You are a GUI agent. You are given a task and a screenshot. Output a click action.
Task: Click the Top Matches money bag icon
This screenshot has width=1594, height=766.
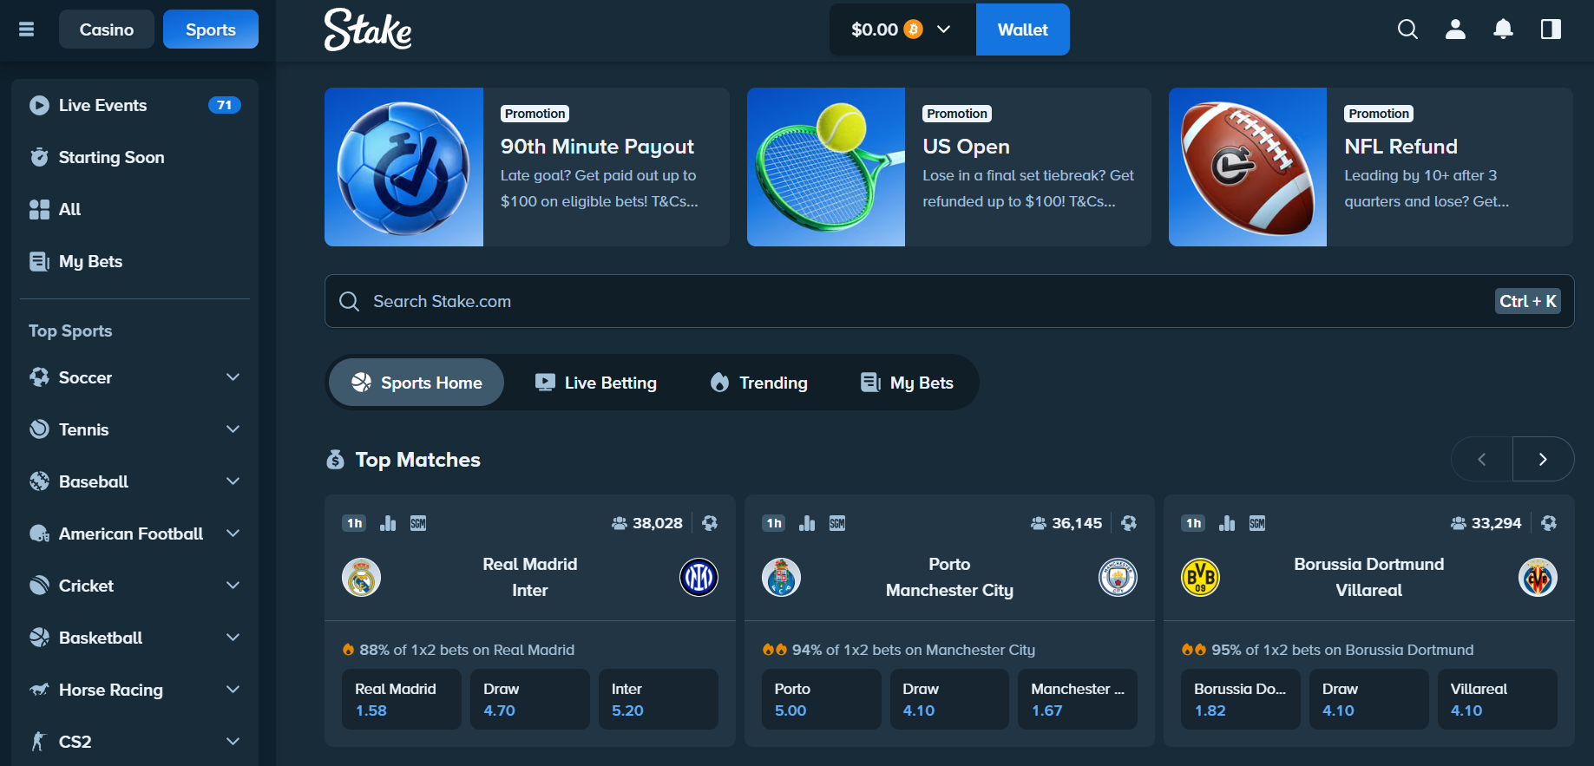335,460
